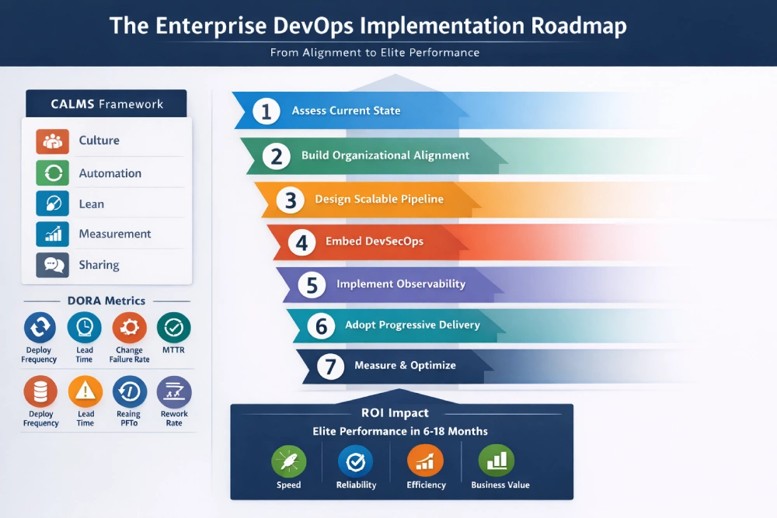Click the Automation circular arrows icon
Image resolution: width=777 pixels, height=518 pixels.
54,172
